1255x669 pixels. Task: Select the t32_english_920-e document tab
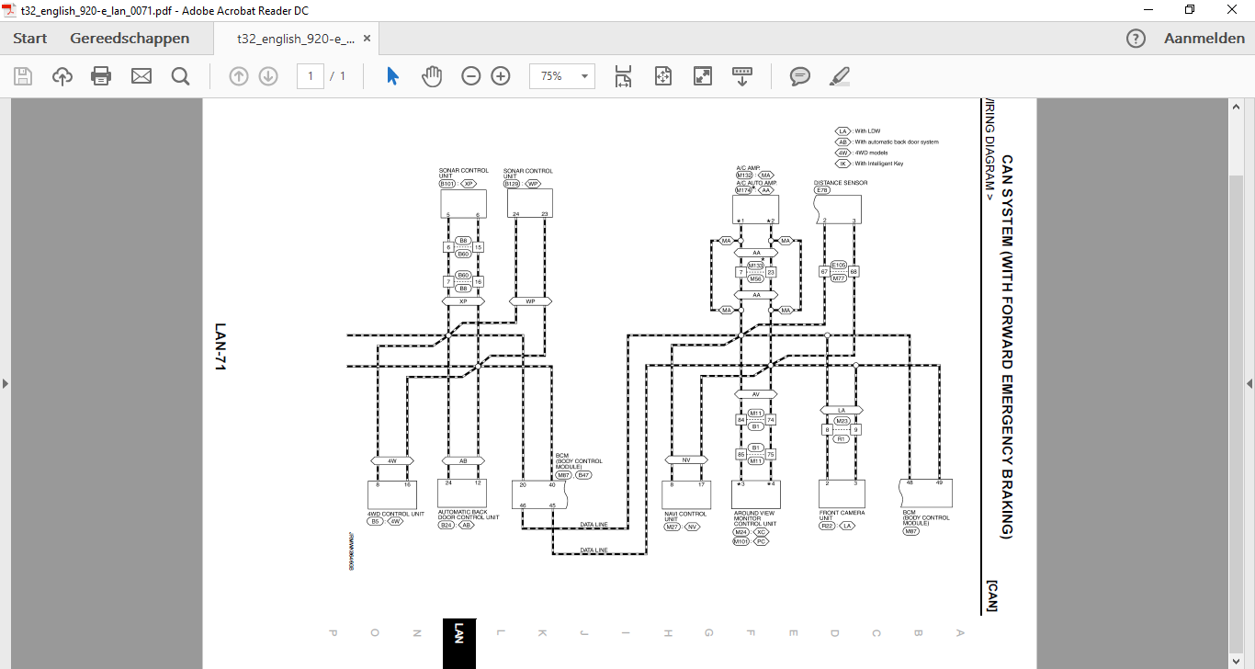(x=296, y=39)
